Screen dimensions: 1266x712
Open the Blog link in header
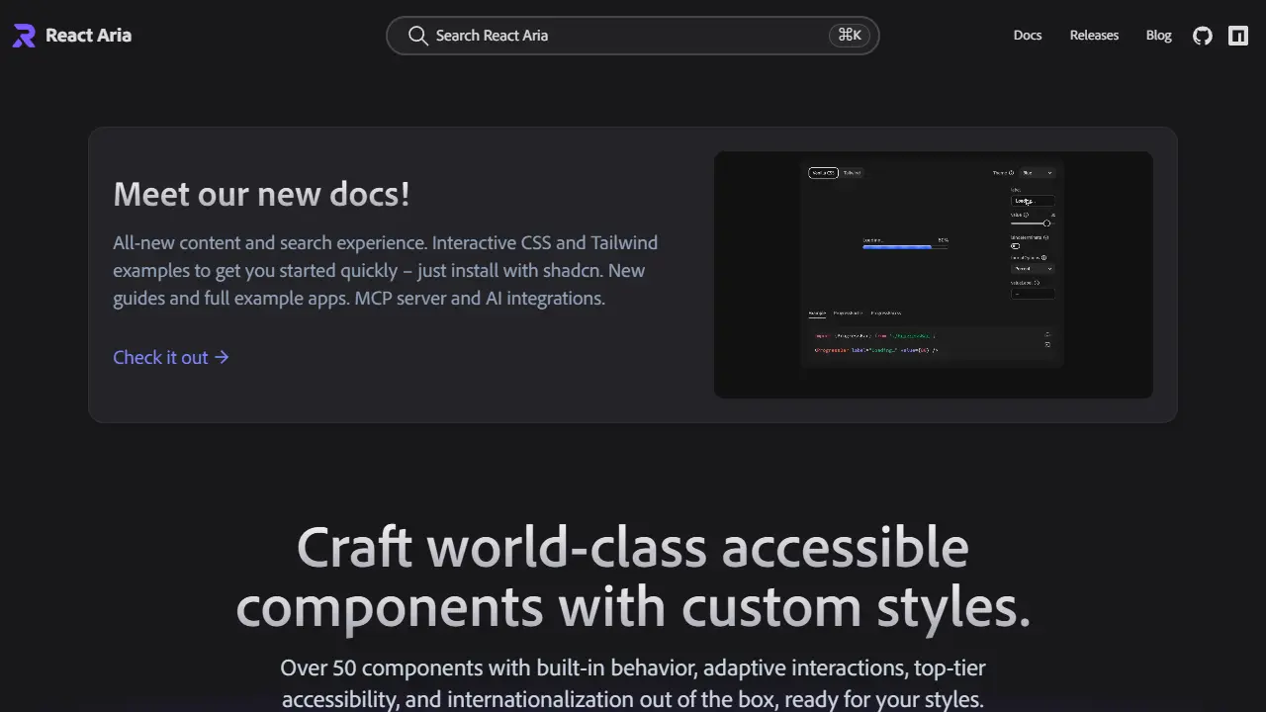1158,36
